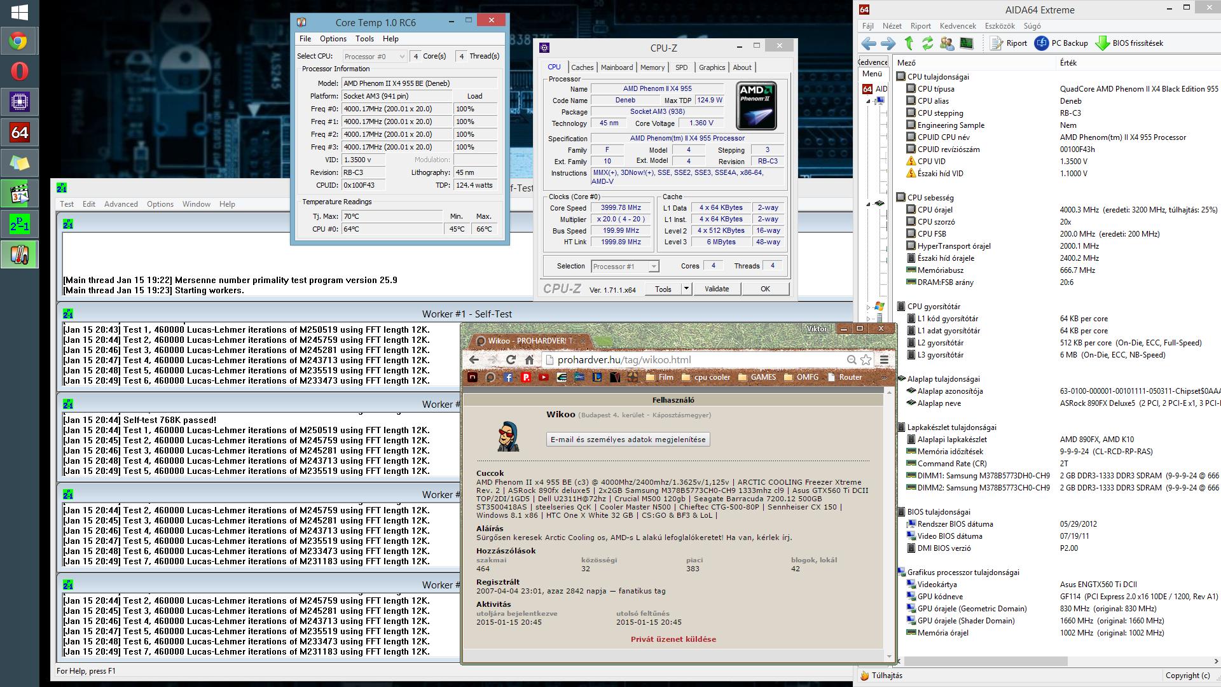Collapse the AIDA64 tree node beside the AID item
1221x687 pixels.
click(x=868, y=101)
